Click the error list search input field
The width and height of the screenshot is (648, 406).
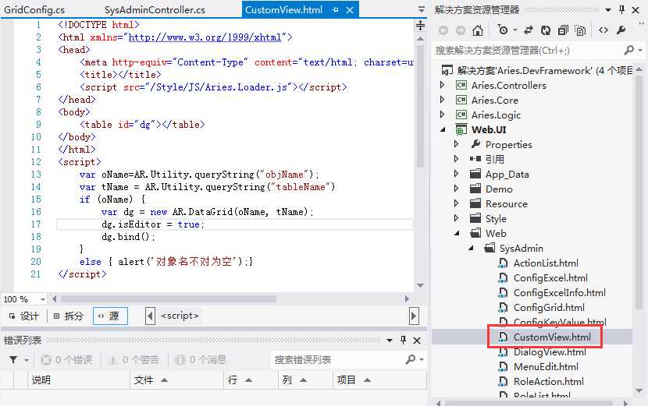coord(337,359)
